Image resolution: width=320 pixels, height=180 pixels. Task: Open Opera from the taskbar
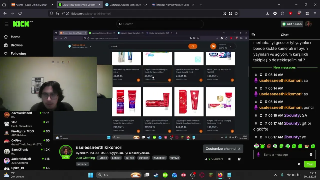(202, 175)
